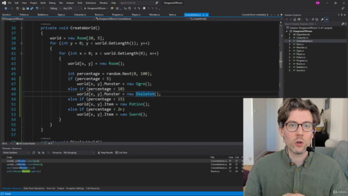Toggle List View in references panel
The height and width of the screenshot is (196, 348).
[121, 152]
